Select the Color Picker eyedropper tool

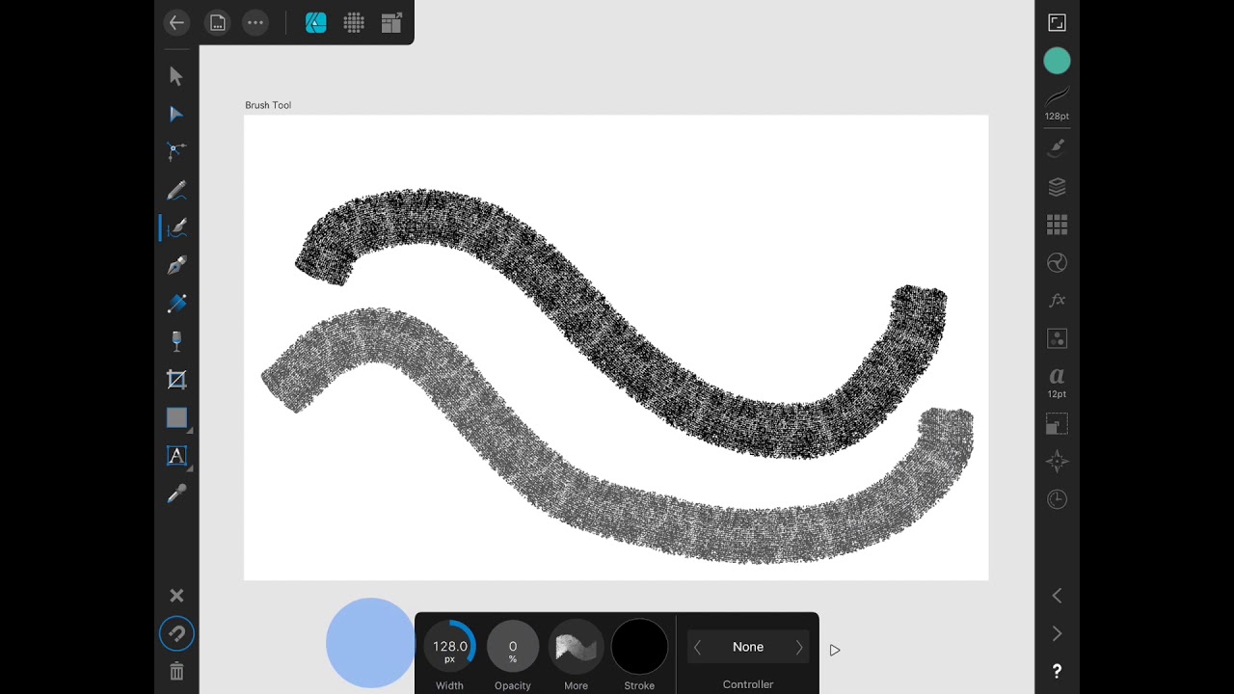[176, 494]
